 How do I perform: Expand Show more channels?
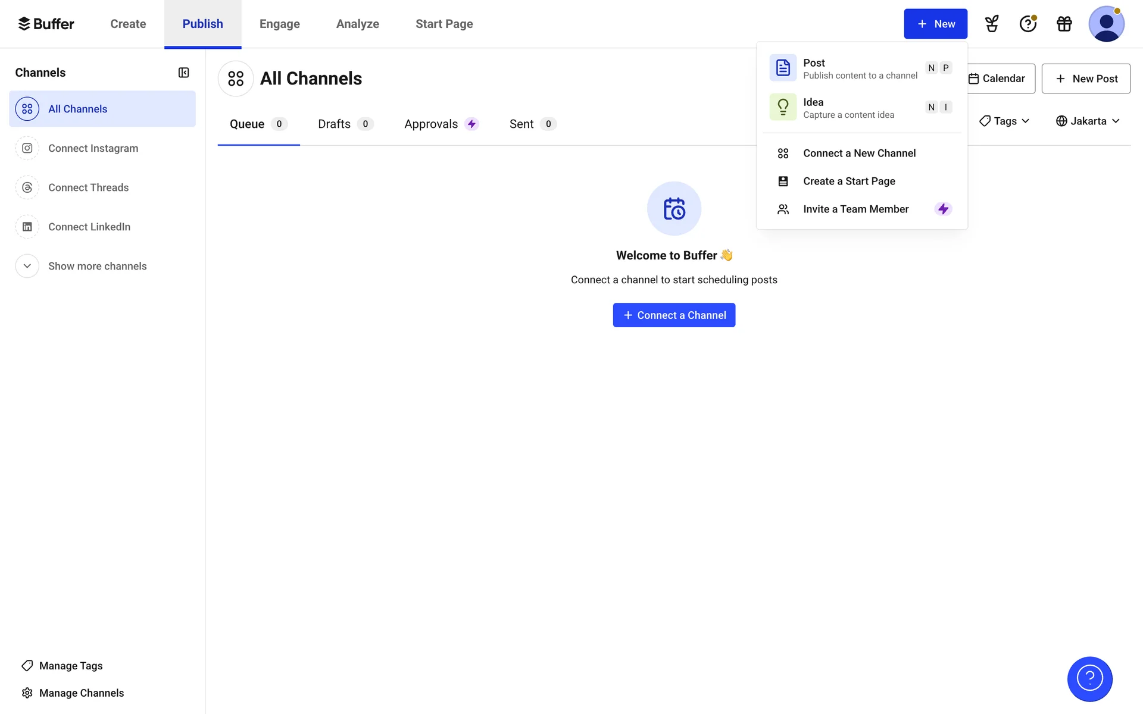click(97, 266)
